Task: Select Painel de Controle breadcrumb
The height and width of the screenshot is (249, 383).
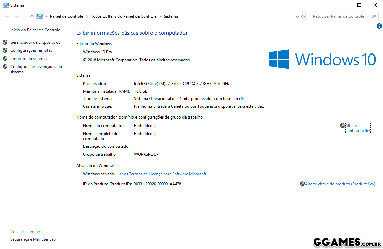Action: click(x=66, y=16)
